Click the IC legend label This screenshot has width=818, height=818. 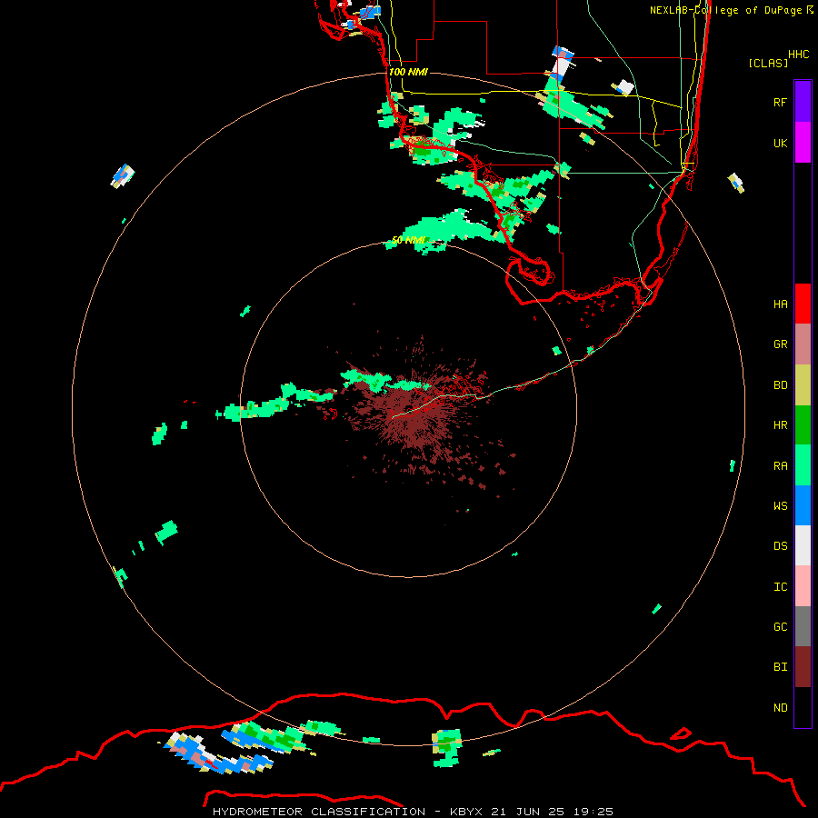click(x=780, y=587)
